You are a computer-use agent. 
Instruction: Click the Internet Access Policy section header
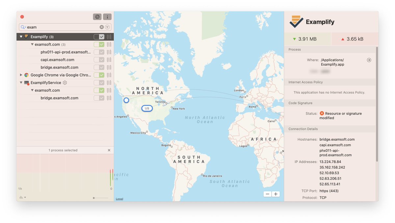pyautogui.click(x=330, y=82)
